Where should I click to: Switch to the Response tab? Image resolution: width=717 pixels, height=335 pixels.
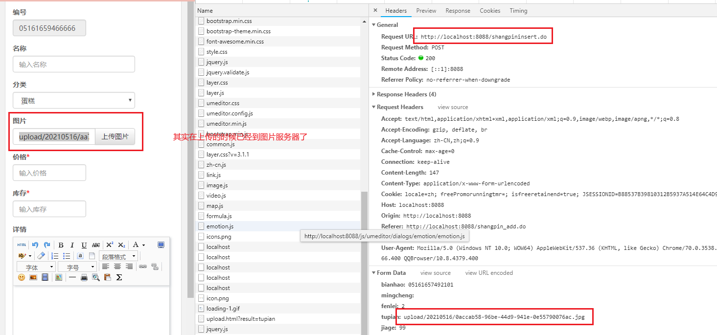pyautogui.click(x=458, y=11)
